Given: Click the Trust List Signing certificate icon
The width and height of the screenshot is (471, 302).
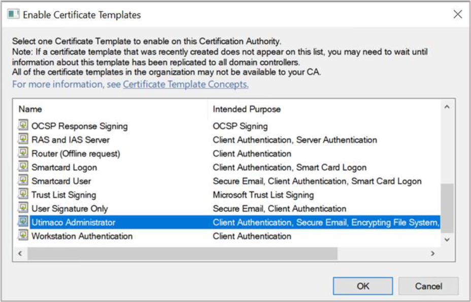Looking at the screenshot, I should [23, 195].
